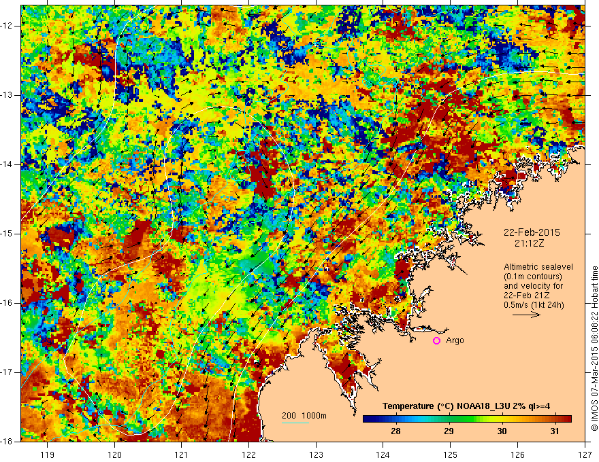Click the magenta Argo float marker

(x=436, y=341)
